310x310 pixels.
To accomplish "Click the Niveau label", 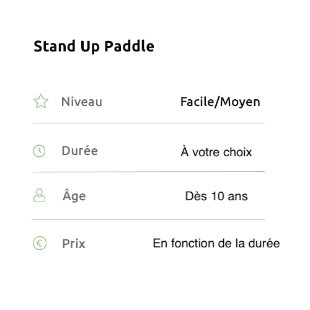I will [x=82, y=102].
